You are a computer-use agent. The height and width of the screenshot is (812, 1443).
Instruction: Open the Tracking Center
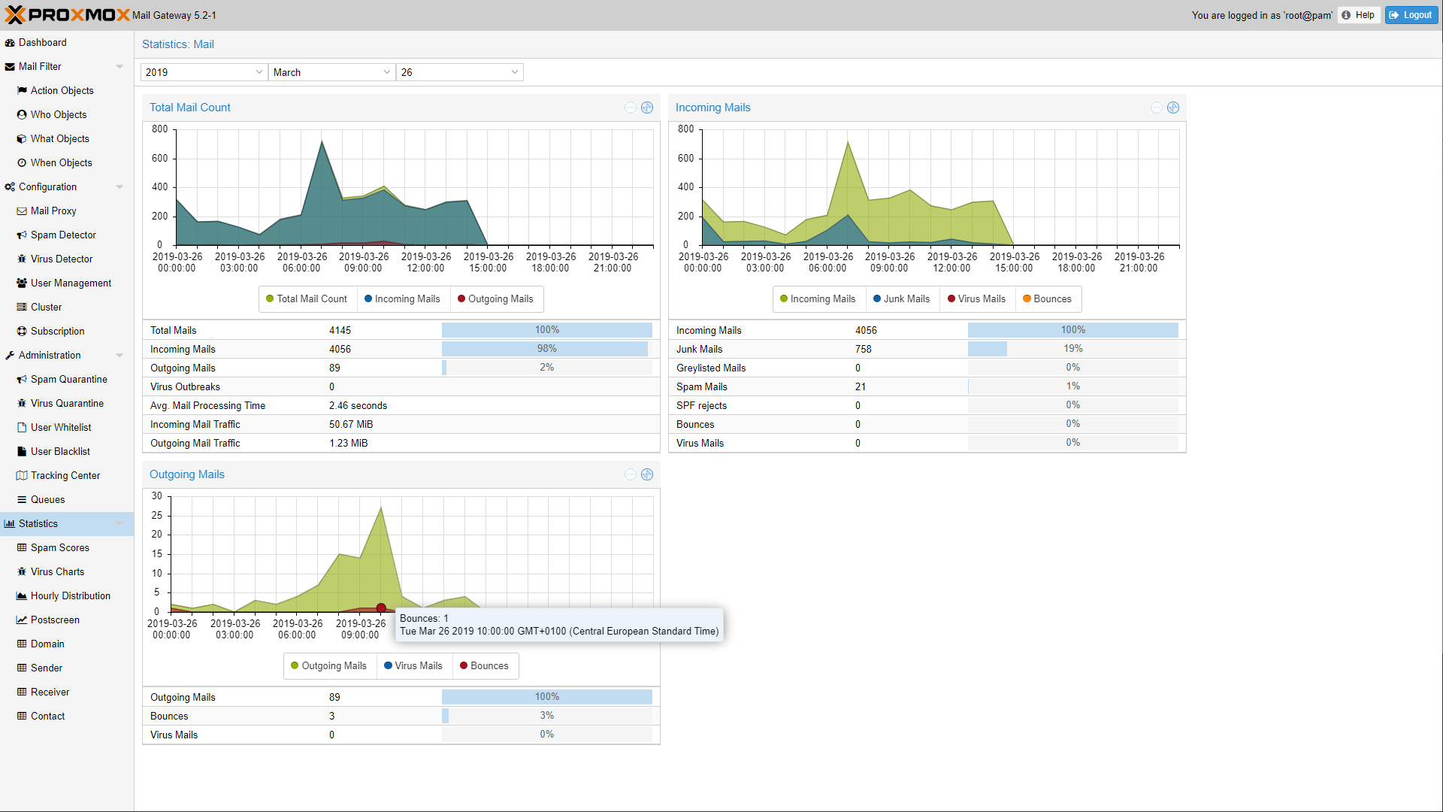pyautogui.click(x=65, y=476)
